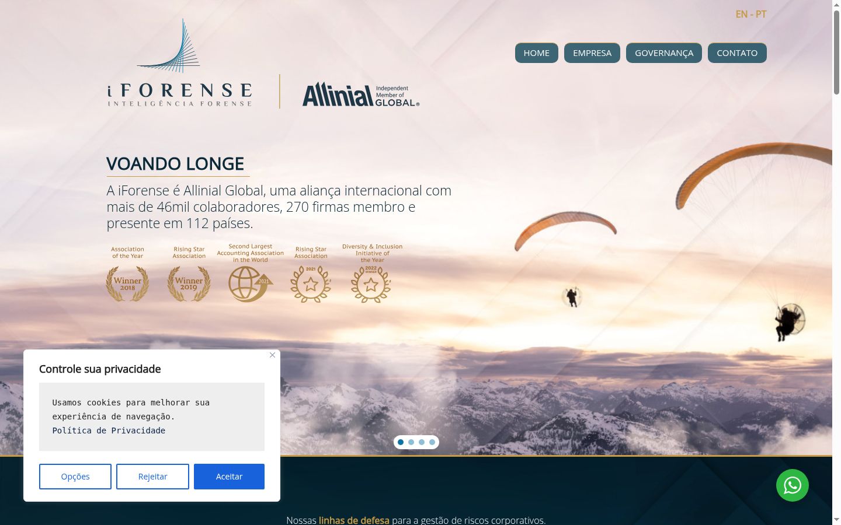The width and height of the screenshot is (841, 525).
Task: Click the scrollbar down arrow
Action: point(836,520)
